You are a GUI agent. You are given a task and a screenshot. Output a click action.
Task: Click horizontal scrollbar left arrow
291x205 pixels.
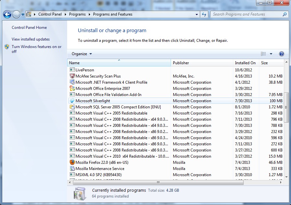pyautogui.click(x=70, y=182)
